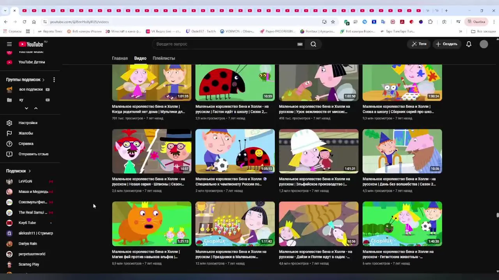Play the 10:56 День без волшебства thumbnail

click(x=402, y=151)
